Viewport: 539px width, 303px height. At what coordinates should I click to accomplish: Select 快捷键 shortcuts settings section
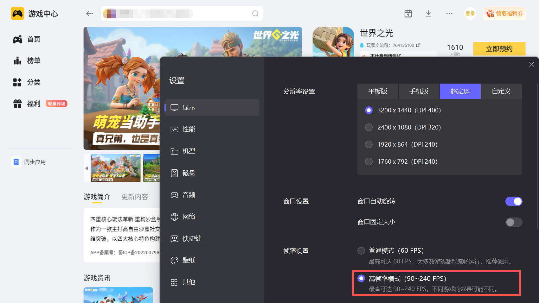pos(212,239)
